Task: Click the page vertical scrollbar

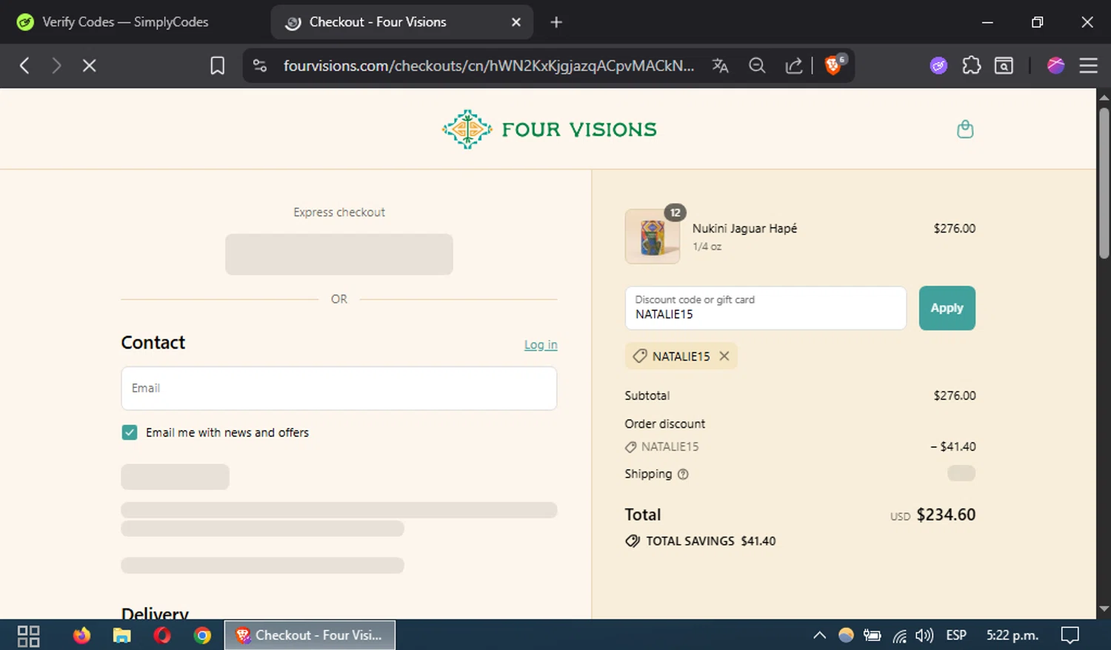Action: 1104,184
